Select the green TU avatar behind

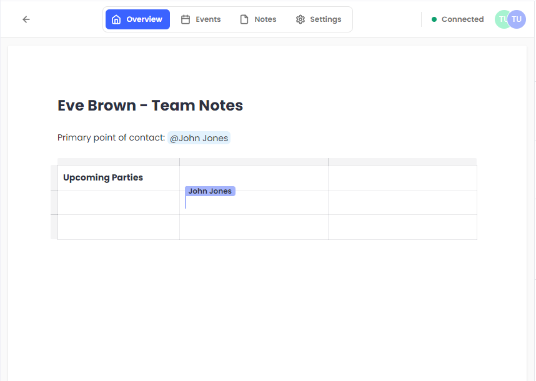point(500,19)
